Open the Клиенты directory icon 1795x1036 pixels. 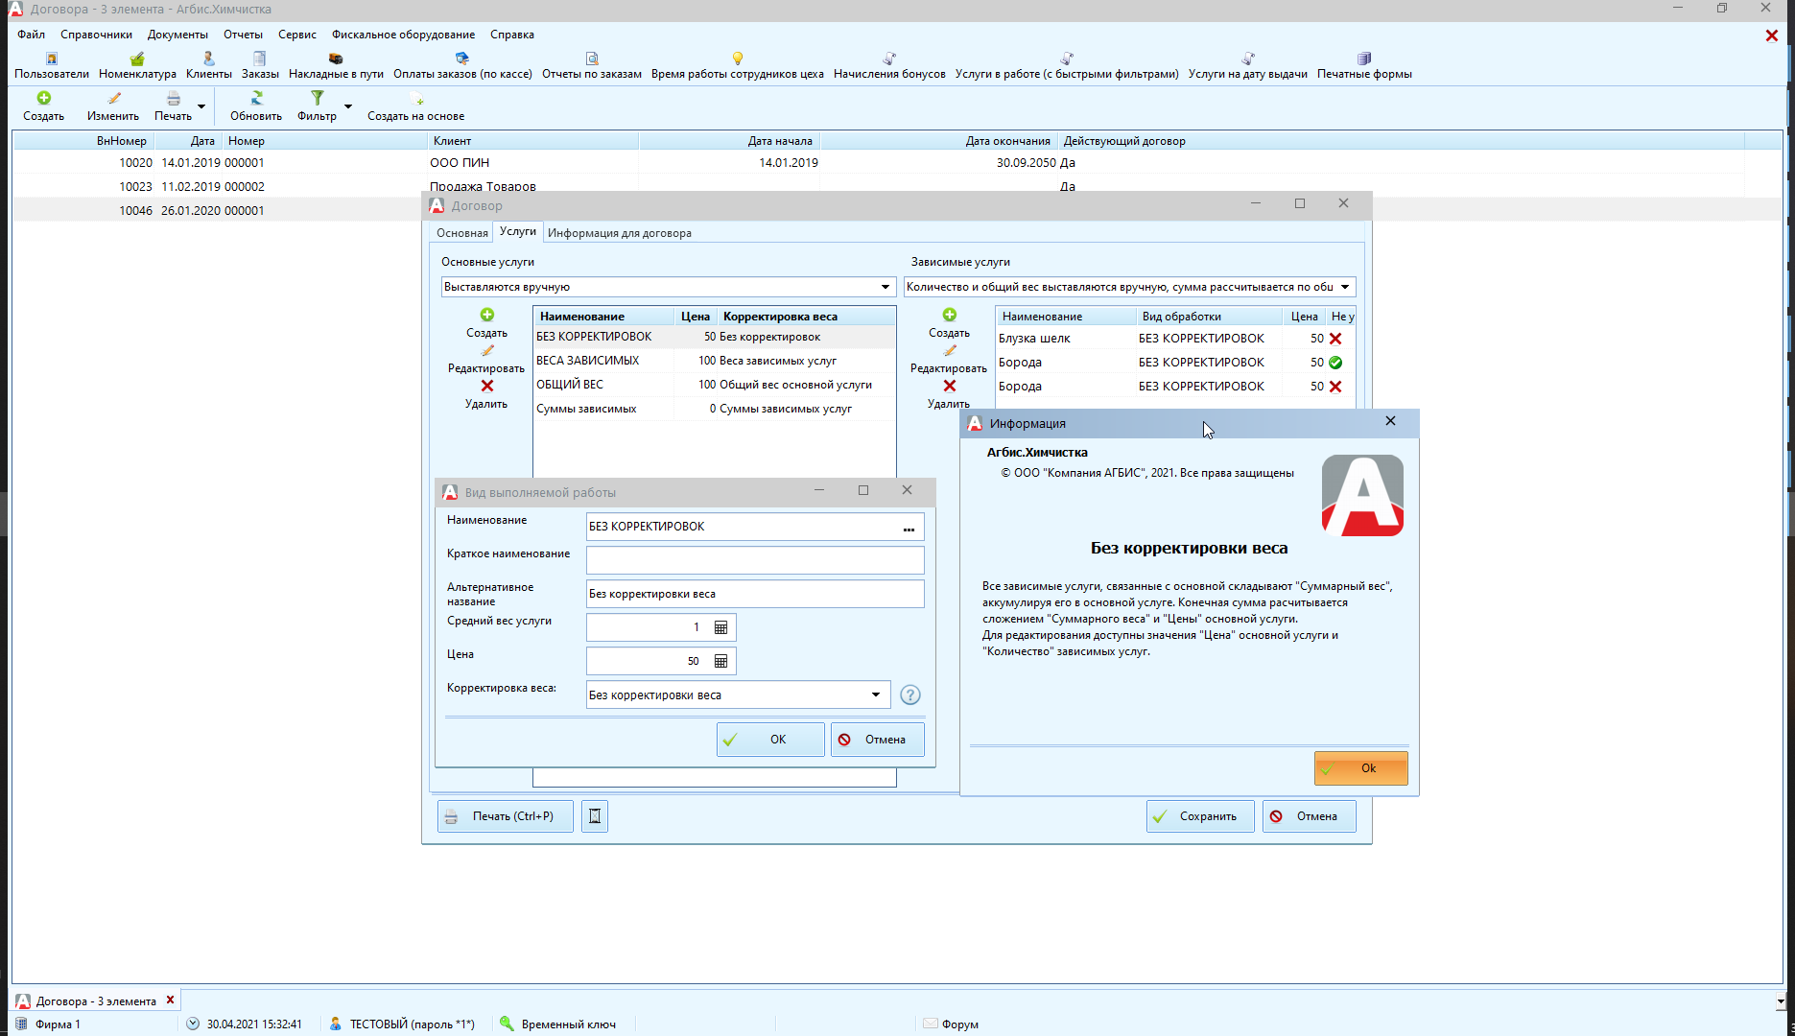(209, 65)
